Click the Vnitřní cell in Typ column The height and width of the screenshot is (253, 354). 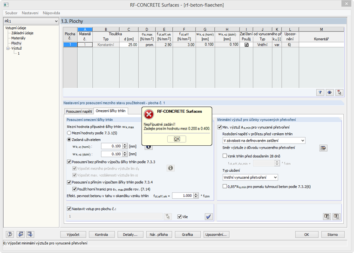262,45
